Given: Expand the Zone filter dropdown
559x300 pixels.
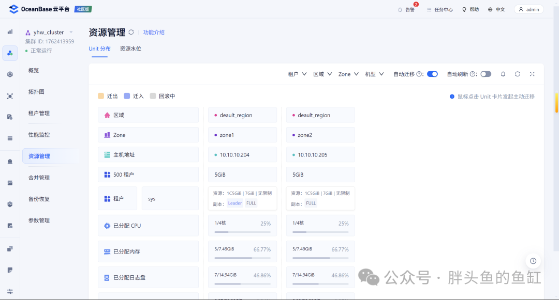Looking at the screenshot, I should coord(348,74).
